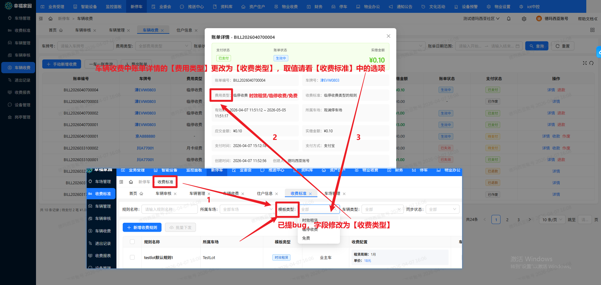Click the home icon in breadcrumb
The height and width of the screenshot is (285, 601).
pyautogui.click(x=50, y=19)
